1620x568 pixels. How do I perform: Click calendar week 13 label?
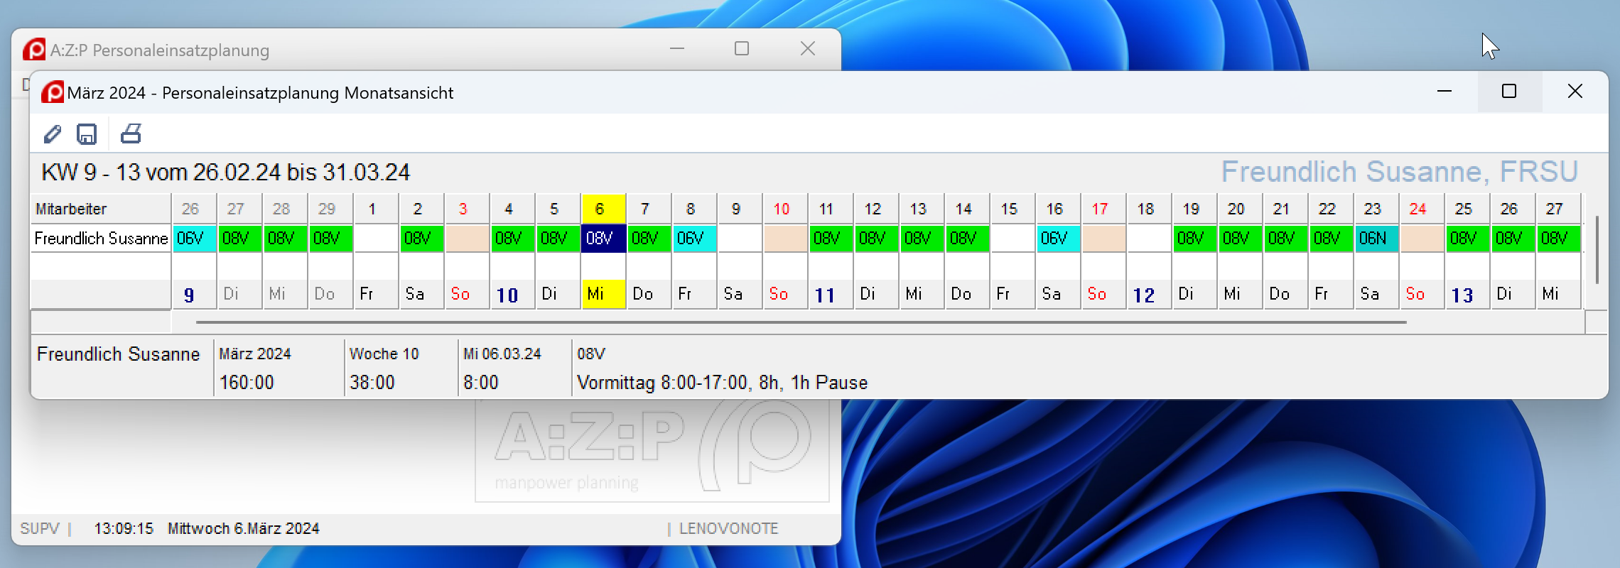[x=1462, y=295]
